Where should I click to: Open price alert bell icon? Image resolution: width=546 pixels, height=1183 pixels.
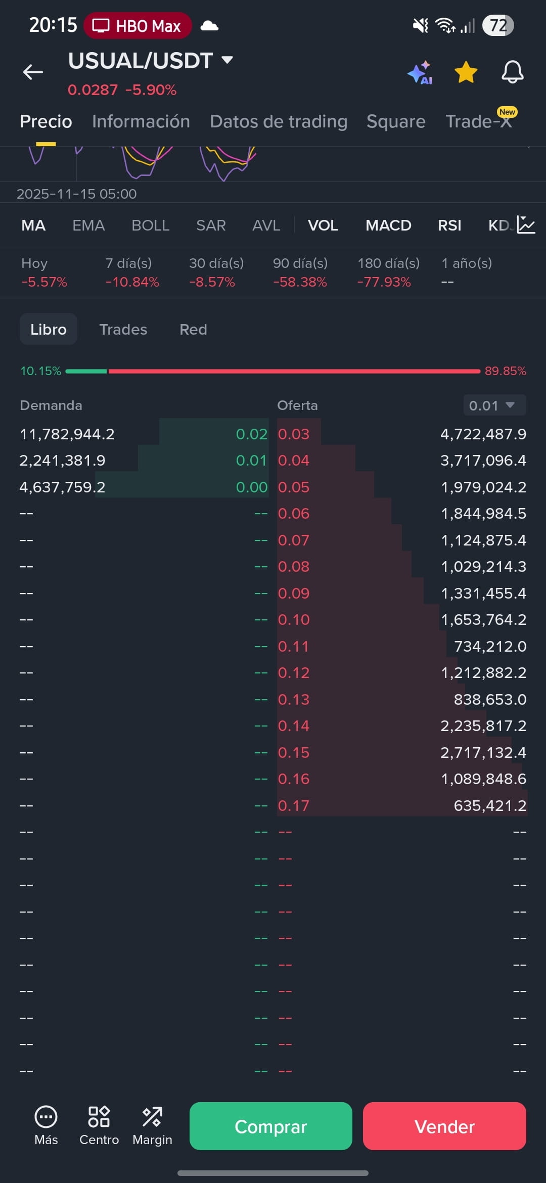coord(512,72)
